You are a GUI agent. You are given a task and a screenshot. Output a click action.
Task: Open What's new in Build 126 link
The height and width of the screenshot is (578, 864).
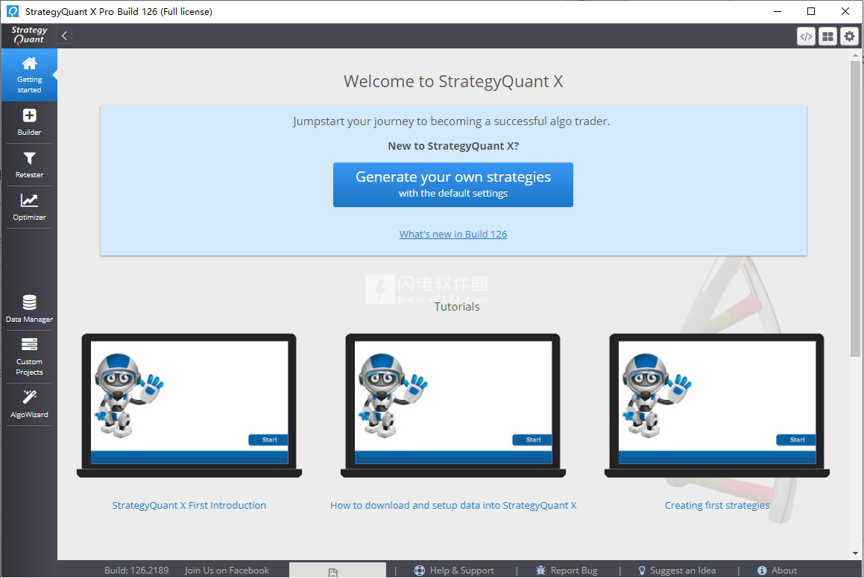pyautogui.click(x=453, y=234)
